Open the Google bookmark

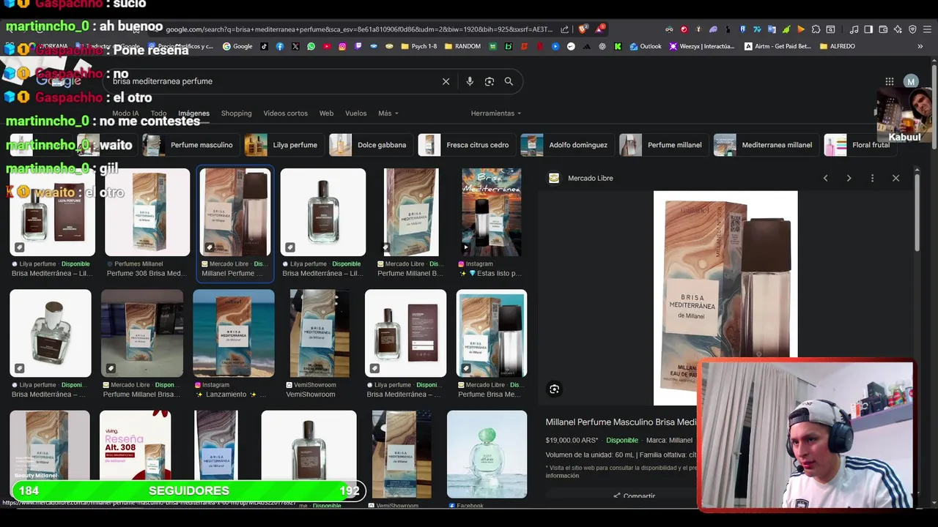237,46
